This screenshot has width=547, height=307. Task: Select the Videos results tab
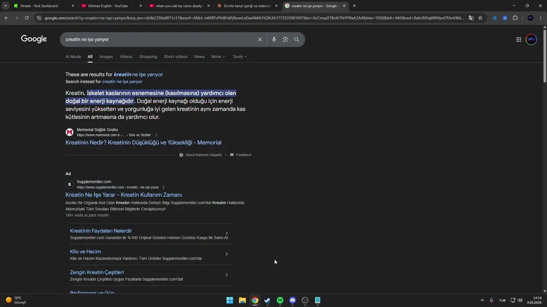pos(126,57)
